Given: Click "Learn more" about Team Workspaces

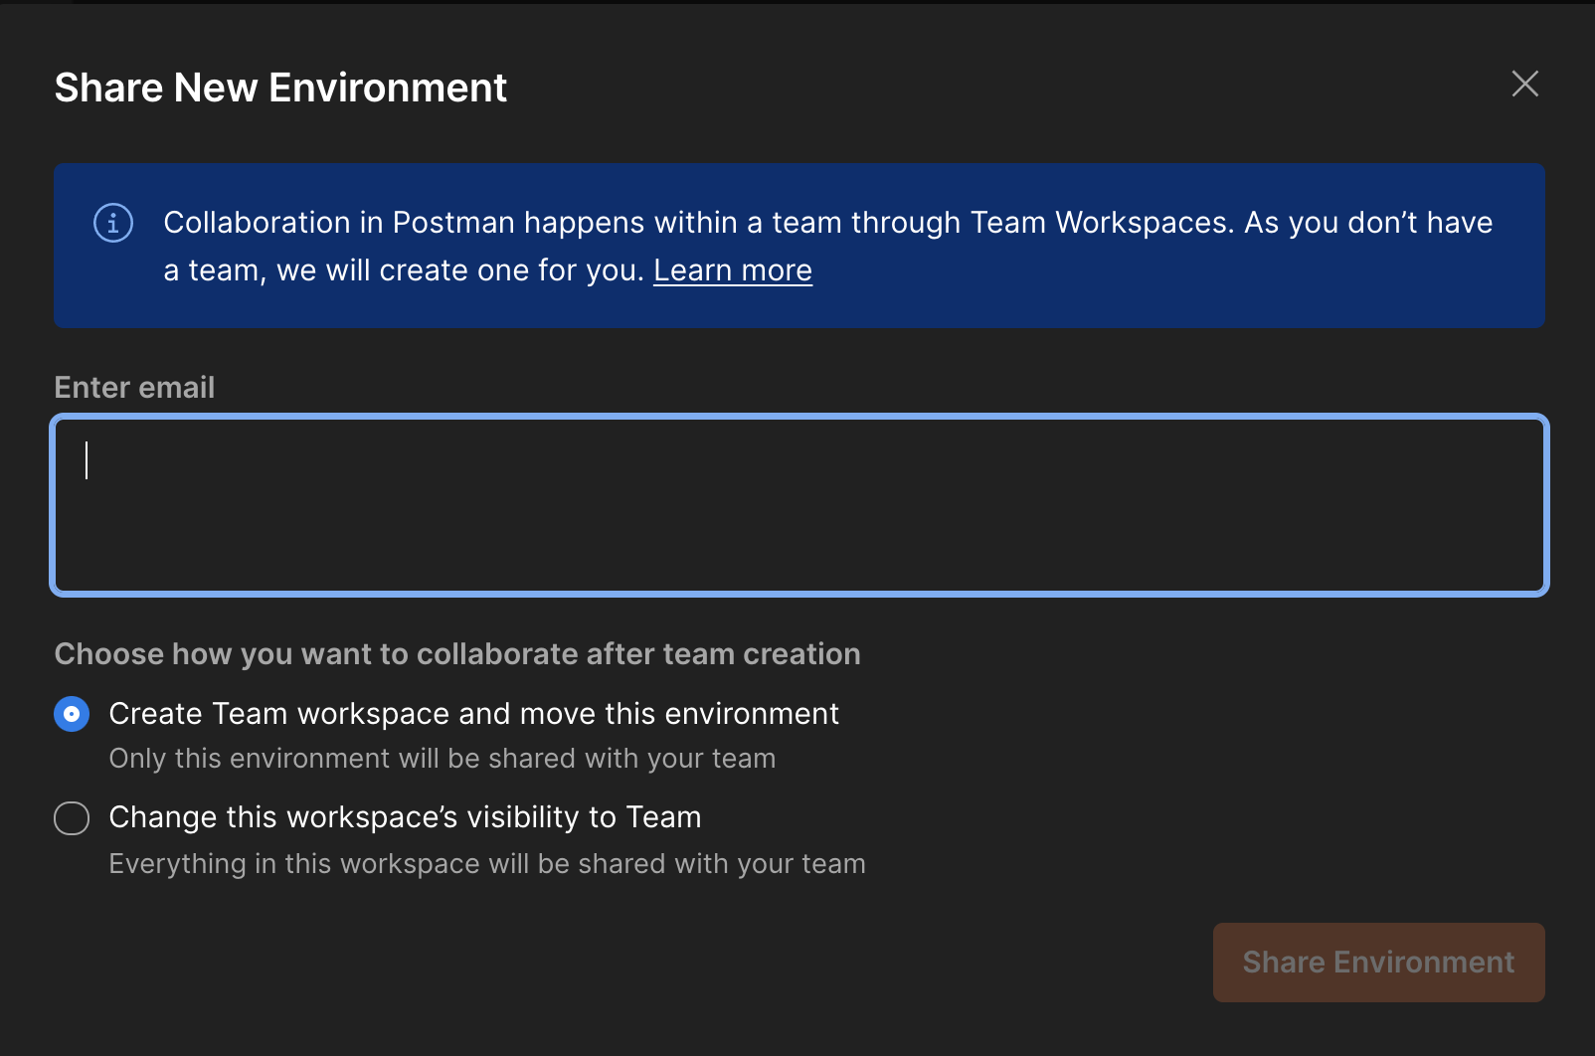Looking at the screenshot, I should [x=733, y=269].
